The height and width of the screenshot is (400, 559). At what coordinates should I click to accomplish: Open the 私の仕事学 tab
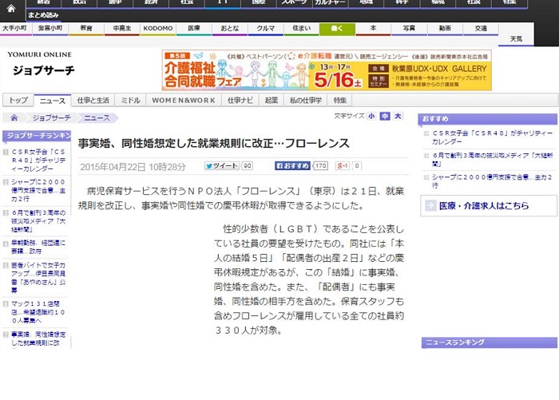coord(306,101)
